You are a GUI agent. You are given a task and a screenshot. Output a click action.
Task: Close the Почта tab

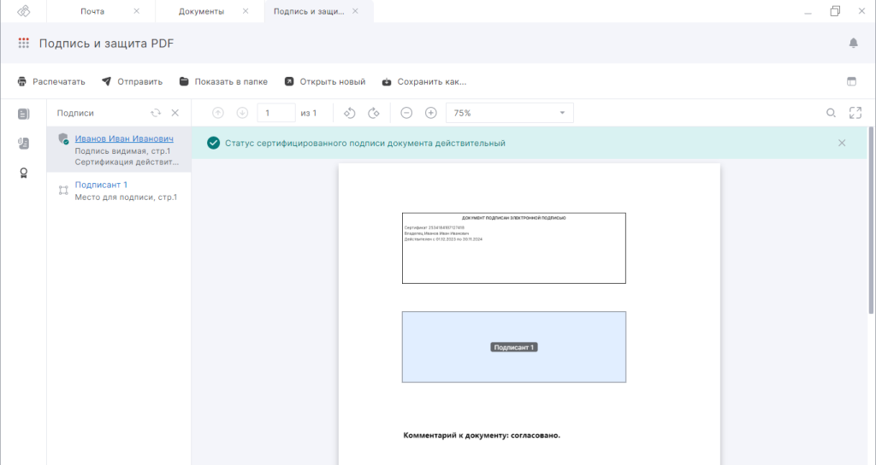pyautogui.click(x=136, y=11)
